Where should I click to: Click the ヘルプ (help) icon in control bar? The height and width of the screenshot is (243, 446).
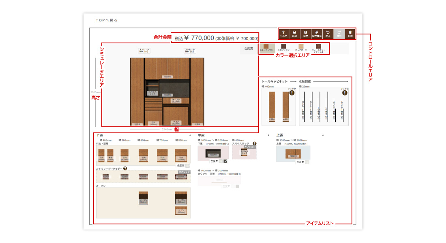(283, 34)
